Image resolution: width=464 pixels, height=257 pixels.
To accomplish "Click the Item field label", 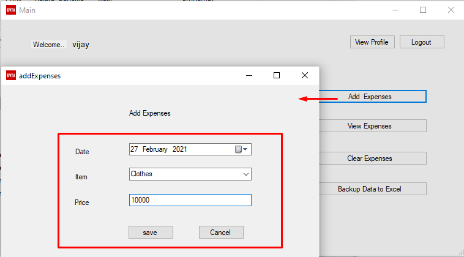I will [x=81, y=177].
